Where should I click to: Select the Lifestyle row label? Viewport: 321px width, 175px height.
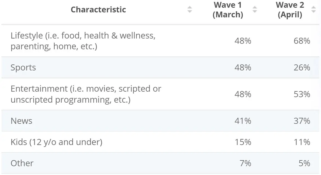tap(83, 41)
